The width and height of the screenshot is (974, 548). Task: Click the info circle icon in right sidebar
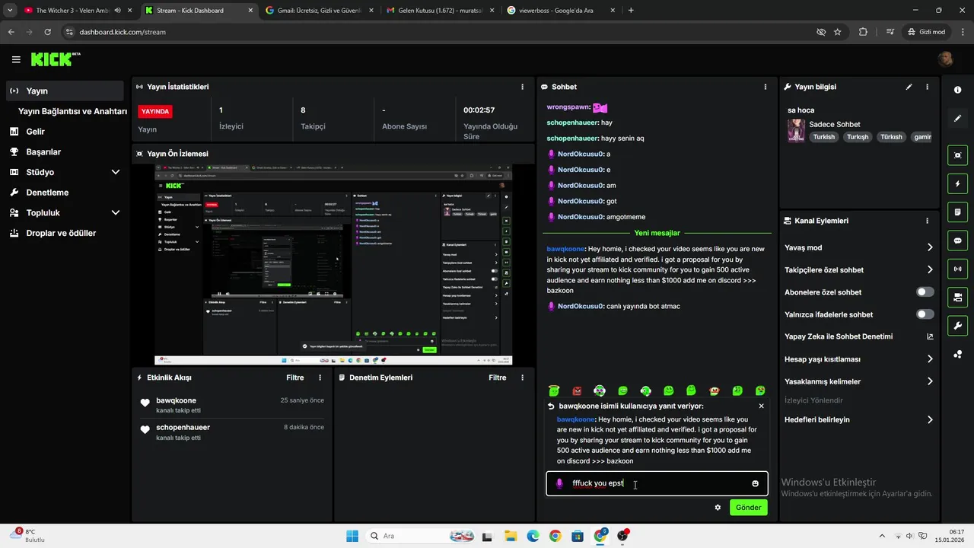click(957, 90)
